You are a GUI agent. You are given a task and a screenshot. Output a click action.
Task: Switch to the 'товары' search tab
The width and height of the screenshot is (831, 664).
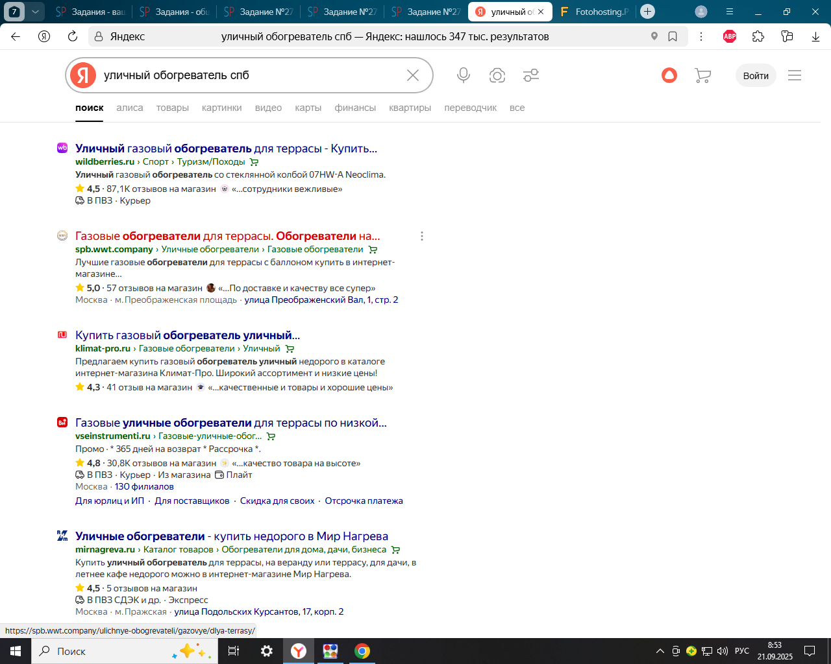pyautogui.click(x=173, y=108)
